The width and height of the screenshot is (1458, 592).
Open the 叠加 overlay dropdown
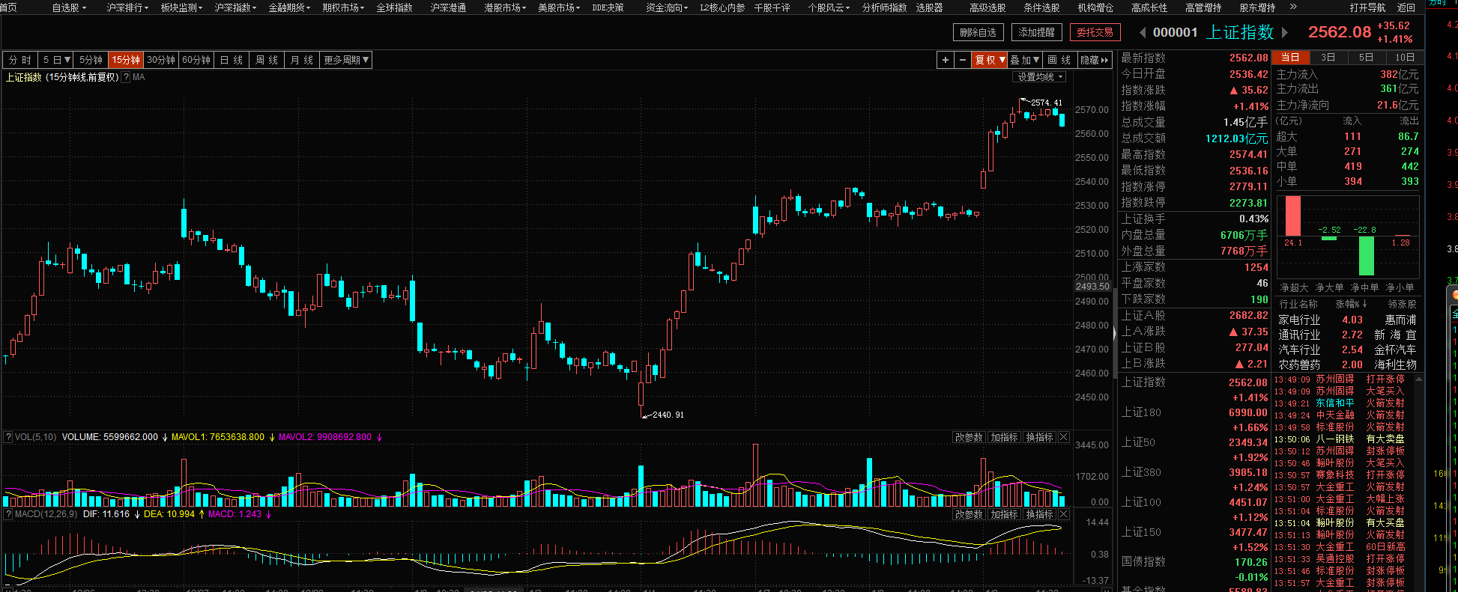[1024, 60]
